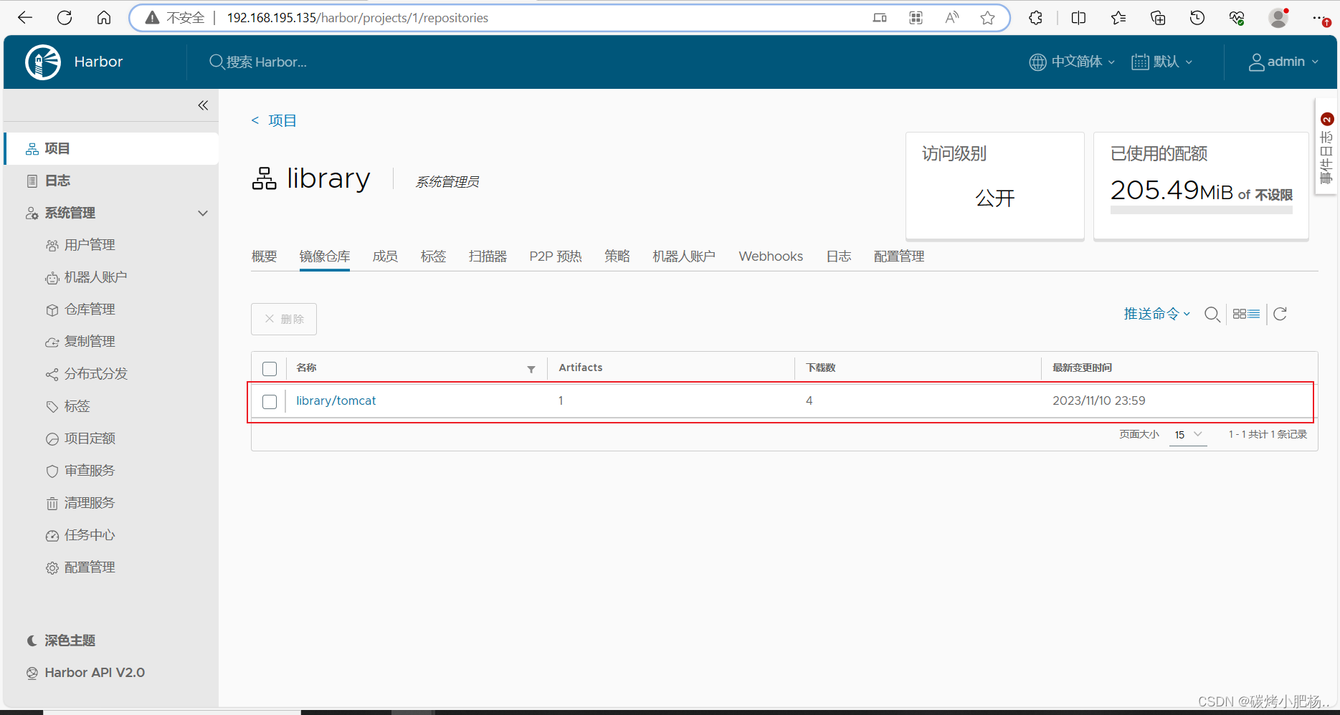Click the browser address bar URL
The height and width of the screenshot is (715, 1340).
point(357,18)
